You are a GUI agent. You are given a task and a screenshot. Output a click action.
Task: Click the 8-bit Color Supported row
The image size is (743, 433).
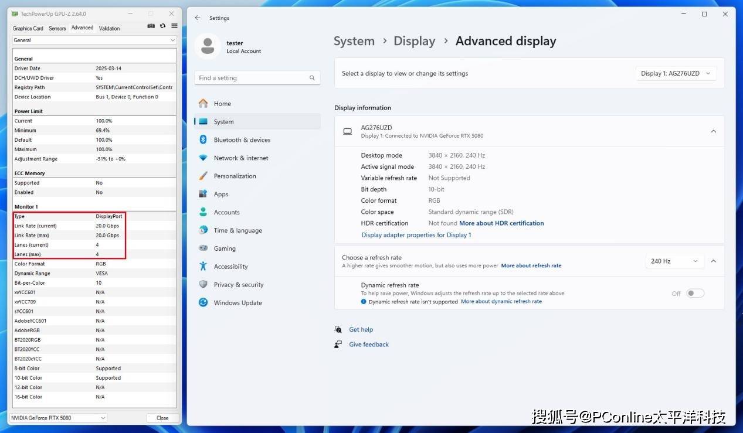[x=94, y=369]
